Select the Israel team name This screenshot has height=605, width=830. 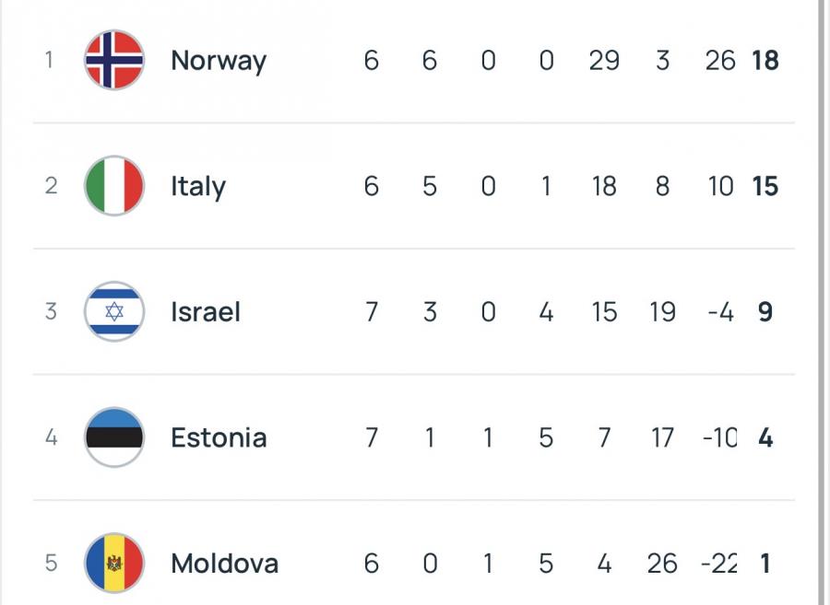click(x=206, y=312)
